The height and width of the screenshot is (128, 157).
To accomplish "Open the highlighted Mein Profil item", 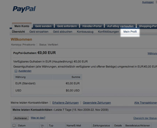I will [130, 32].
